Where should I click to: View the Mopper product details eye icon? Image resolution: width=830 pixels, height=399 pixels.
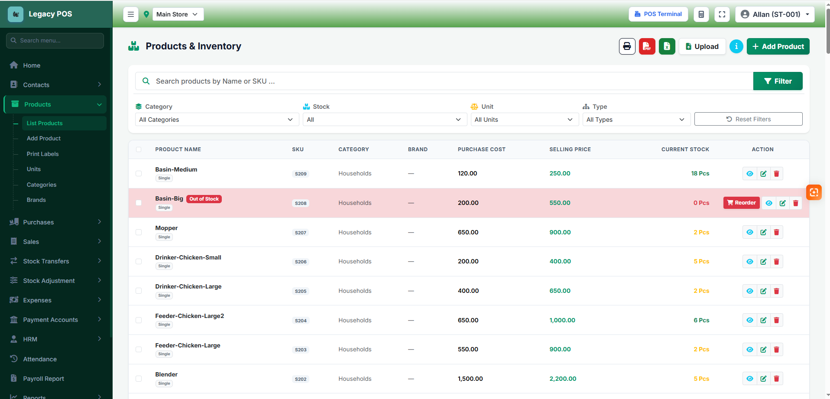[749, 232]
